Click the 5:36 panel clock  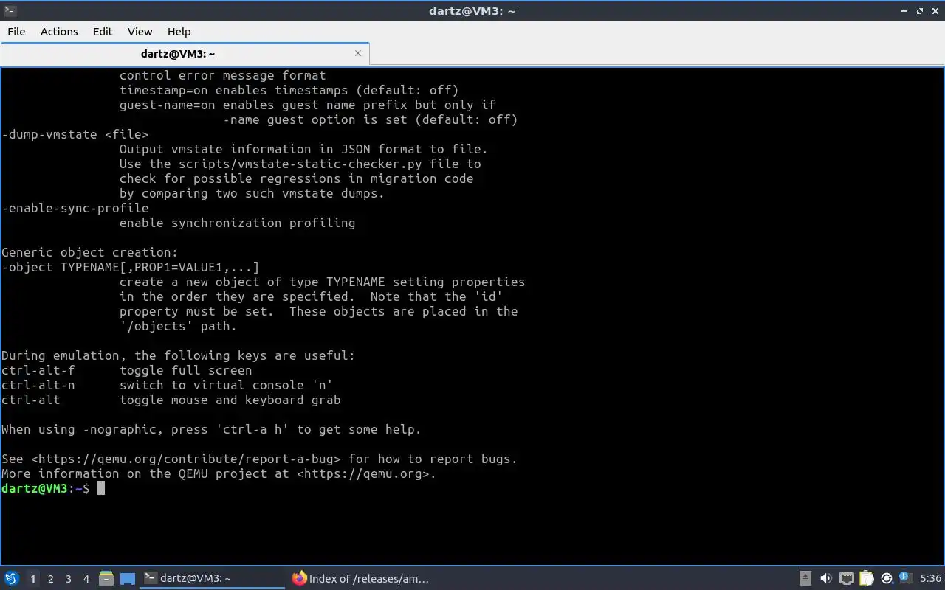tap(931, 578)
